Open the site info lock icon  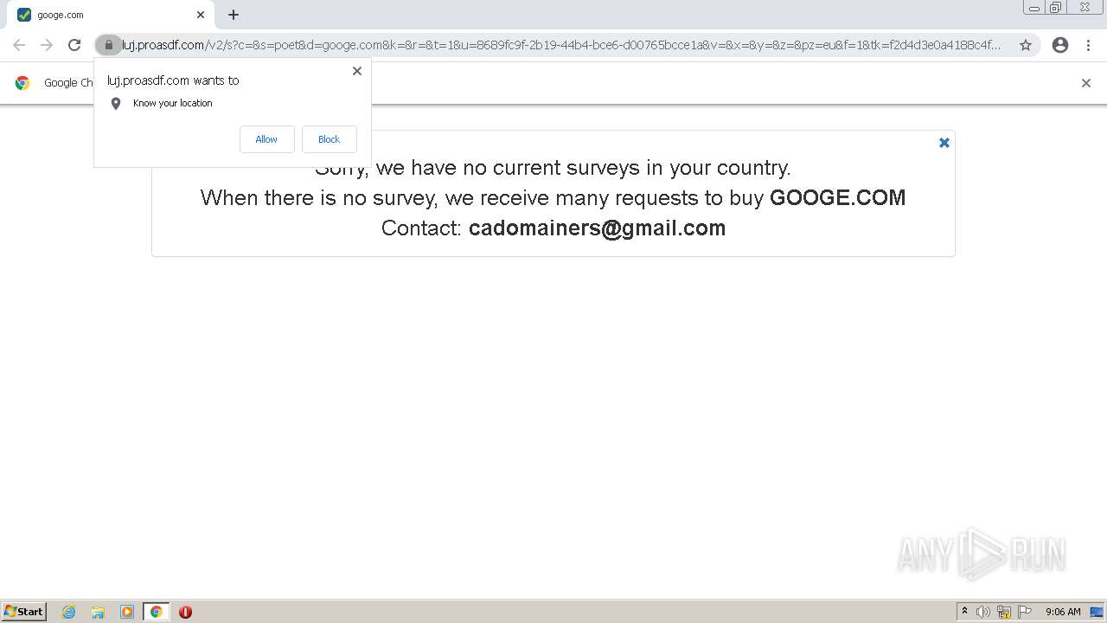pyautogui.click(x=108, y=45)
